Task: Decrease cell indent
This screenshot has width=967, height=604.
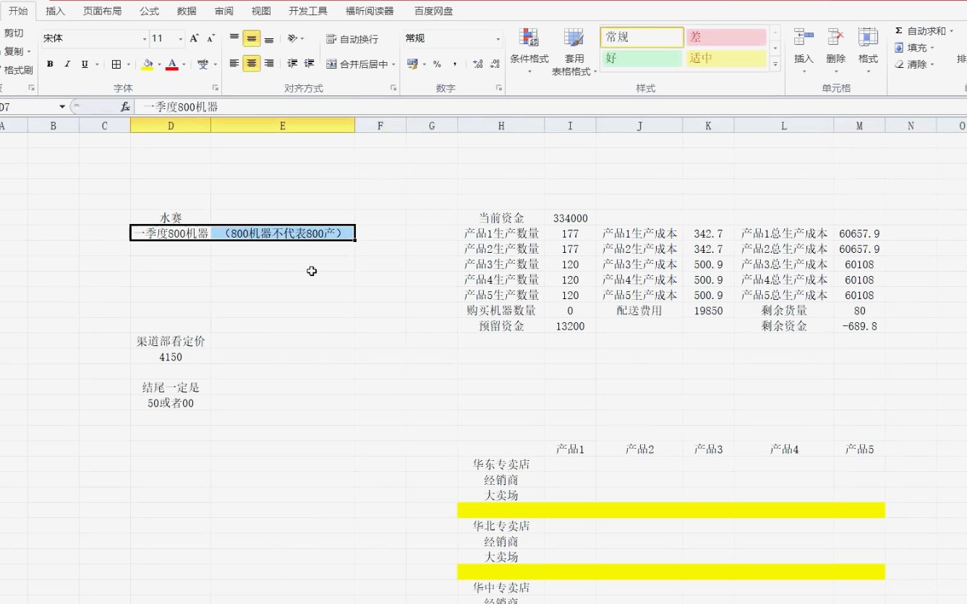Action: tap(292, 64)
